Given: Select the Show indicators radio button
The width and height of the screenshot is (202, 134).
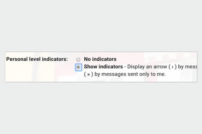Looking at the screenshot, I should (78, 67).
